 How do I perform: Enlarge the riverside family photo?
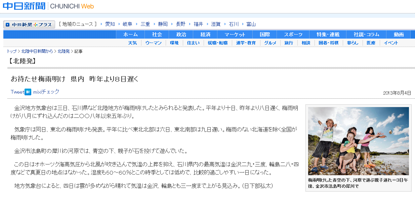[x=358, y=141]
